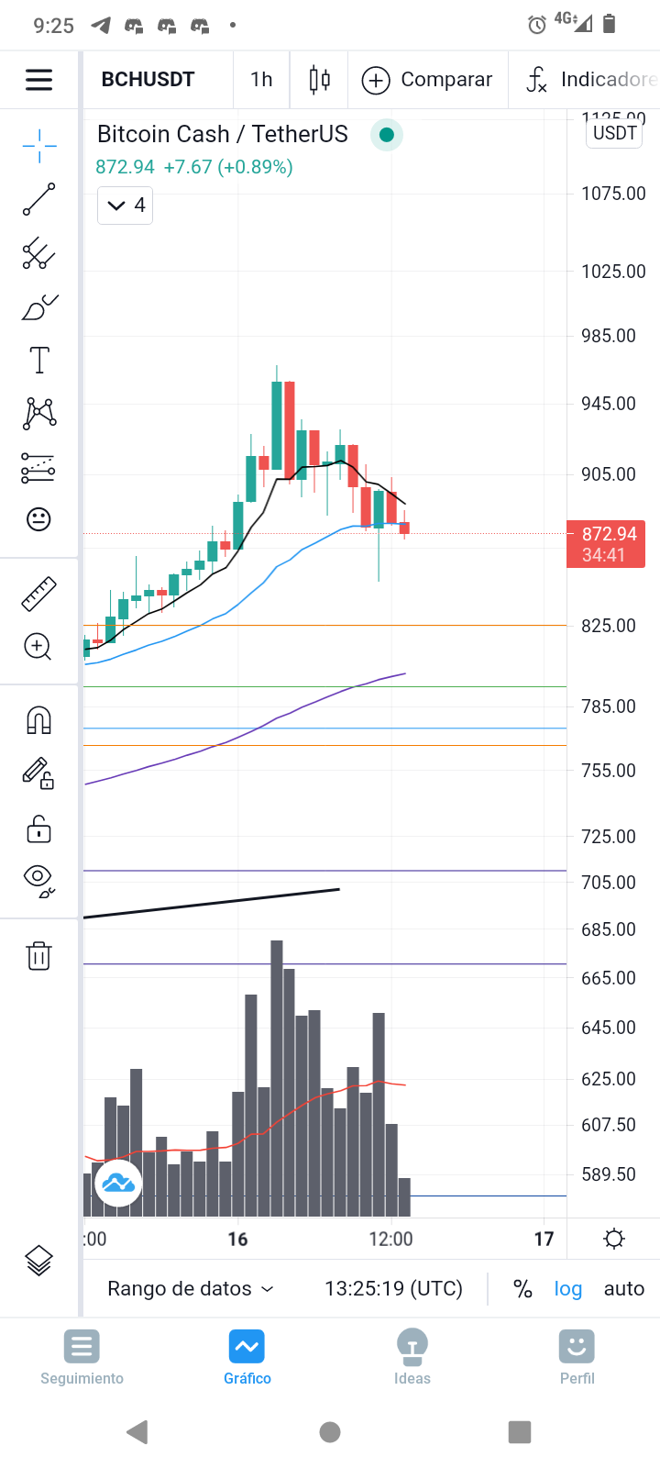Select the brush drawing tool
This screenshot has width=660, height=1468.
click(38, 307)
